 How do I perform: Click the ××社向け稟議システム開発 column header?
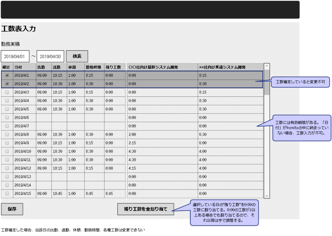[231, 67]
